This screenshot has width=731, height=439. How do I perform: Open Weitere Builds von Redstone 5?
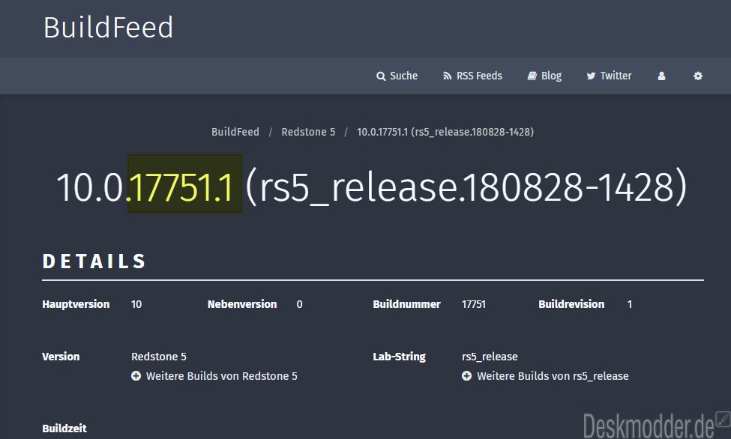[221, 376]
